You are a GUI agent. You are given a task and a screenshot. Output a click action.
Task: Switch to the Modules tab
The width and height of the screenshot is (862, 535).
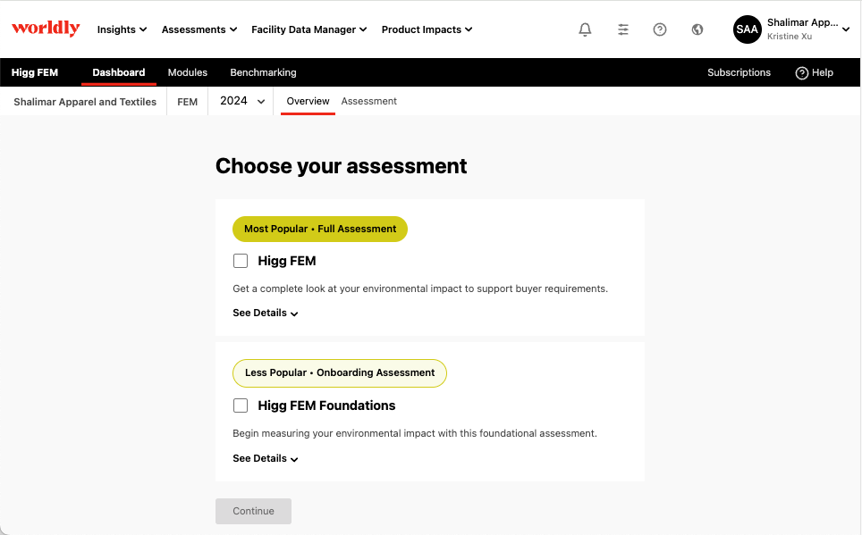(187, 72)
